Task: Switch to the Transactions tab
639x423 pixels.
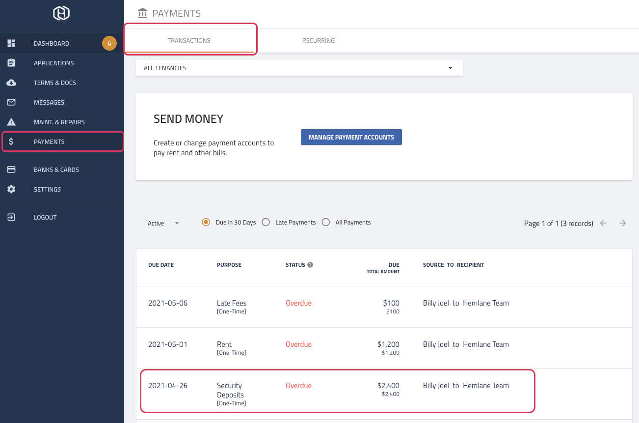Action: tap(189, 41)
